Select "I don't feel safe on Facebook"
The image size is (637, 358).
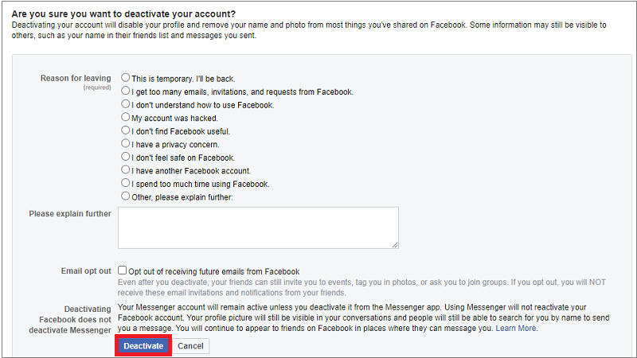[126, 157]
